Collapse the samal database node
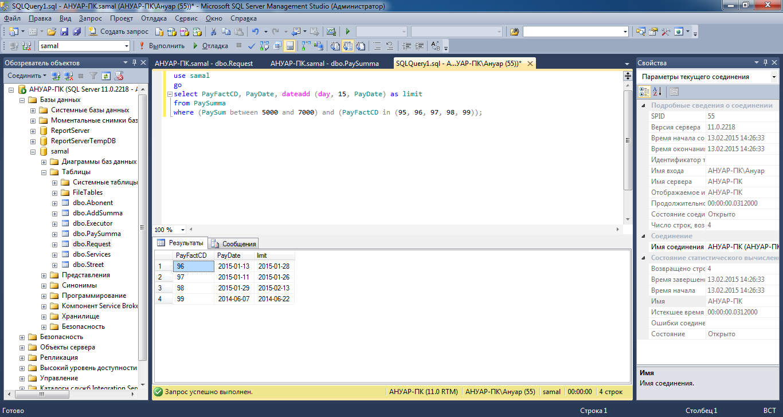Screen dimensions: 783x417 click(x=33, y=151)
